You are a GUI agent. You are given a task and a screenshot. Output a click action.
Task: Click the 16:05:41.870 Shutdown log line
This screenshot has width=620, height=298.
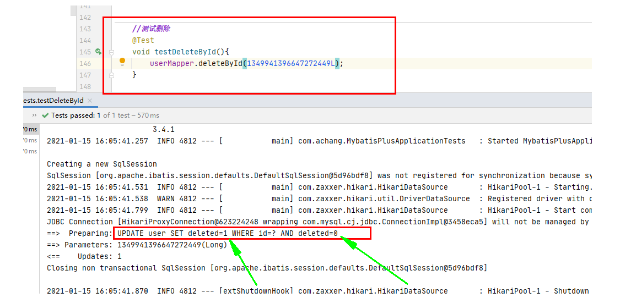tap(319, 291)
